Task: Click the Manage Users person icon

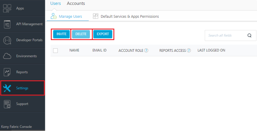Action: click(x=54, y=16)
